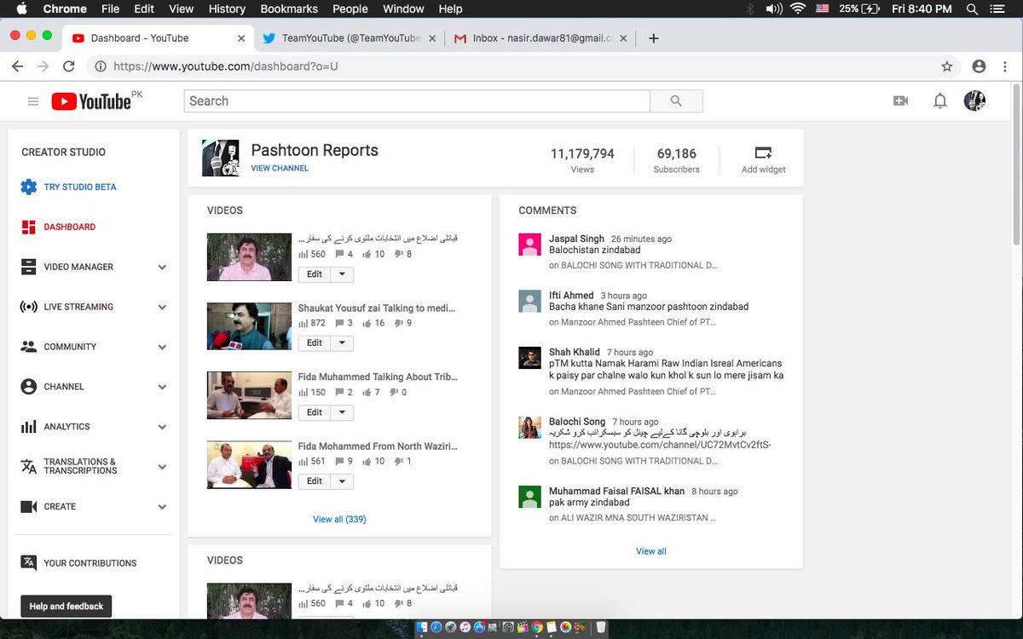The width and height of the screenshot is (1023, 639).
Task: Open the Chrome File menu
Action: tap(110, 9)
